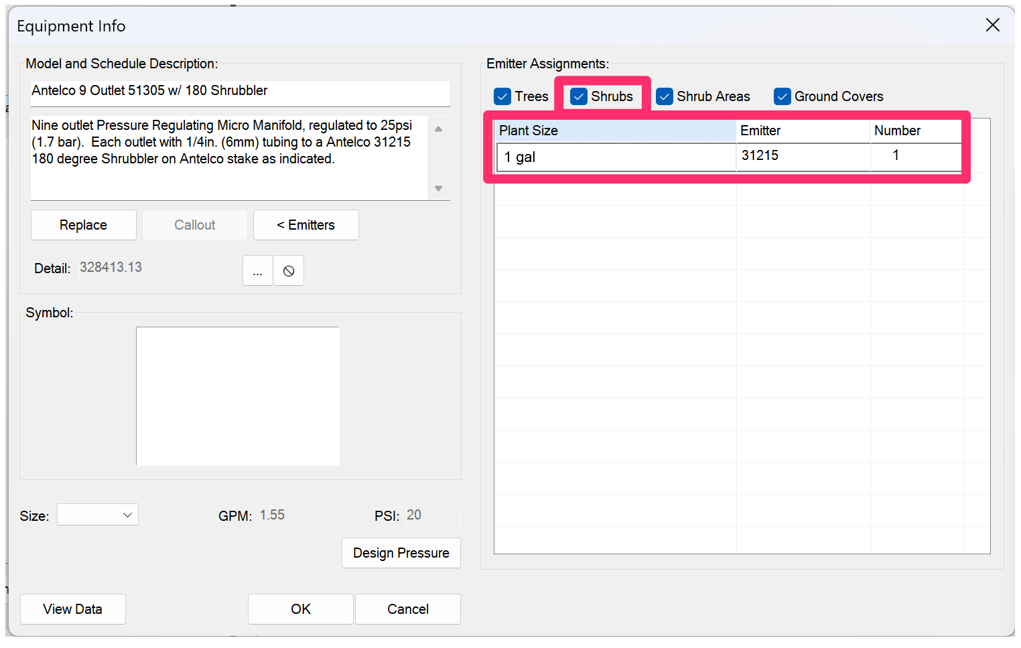Click the Emitter cell showing 31215
The height and width of the screenshot is (648, 1021).
point(802,157)
